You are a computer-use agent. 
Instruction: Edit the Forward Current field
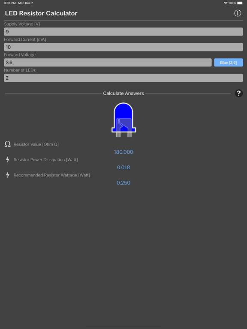(x=123, y=47)
